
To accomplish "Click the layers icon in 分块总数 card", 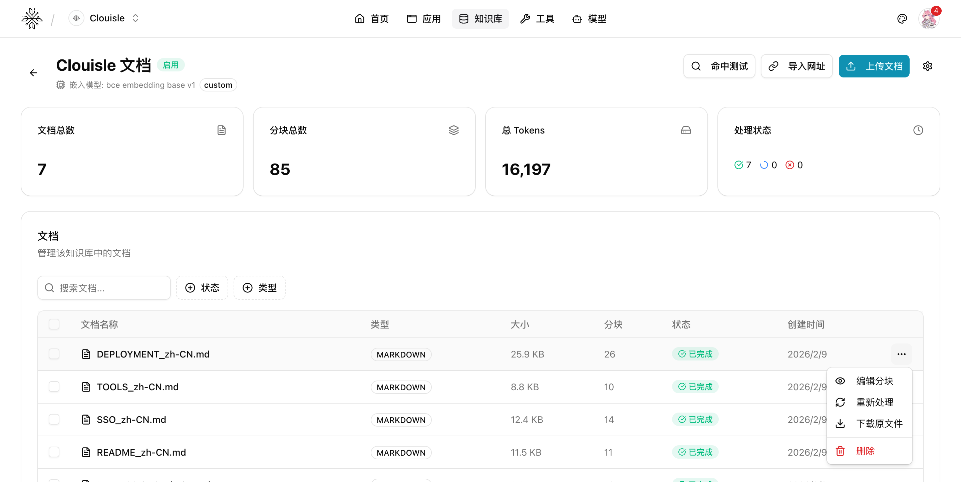I will tap(453, 130).
